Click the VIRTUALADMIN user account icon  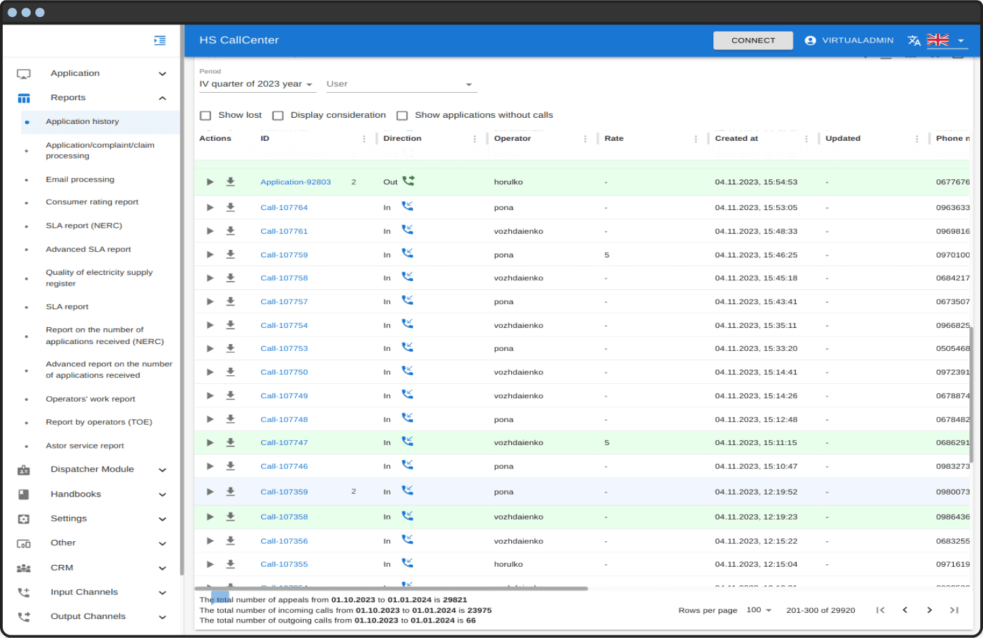coord(809,41)
